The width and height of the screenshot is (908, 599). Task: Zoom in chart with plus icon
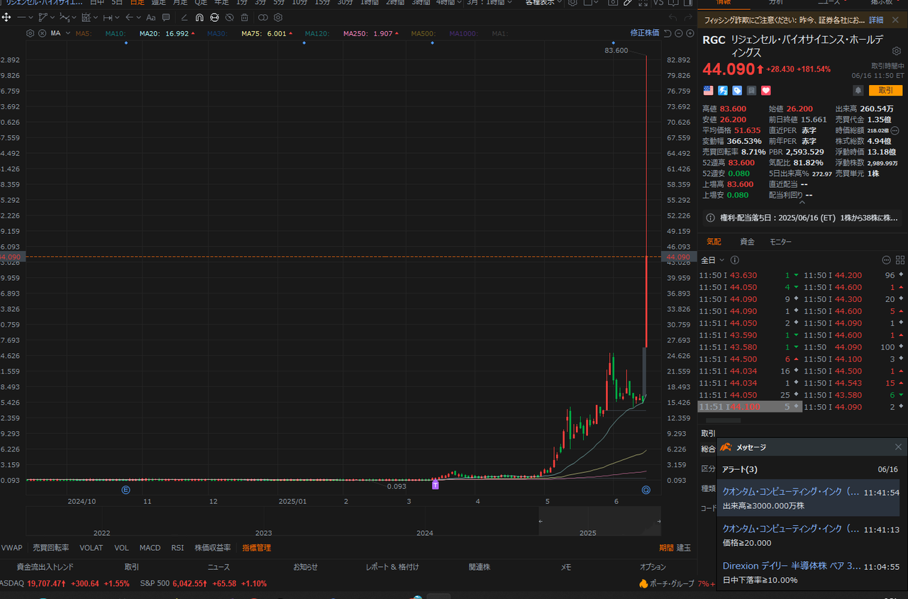point(690,33)
